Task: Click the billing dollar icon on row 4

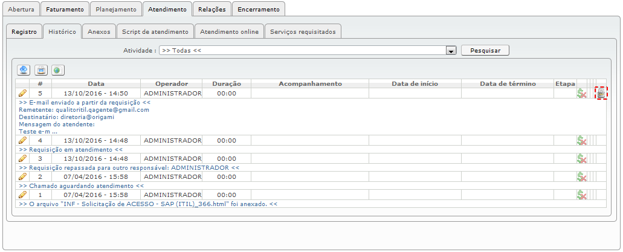Action: click(x=582, y=140)
